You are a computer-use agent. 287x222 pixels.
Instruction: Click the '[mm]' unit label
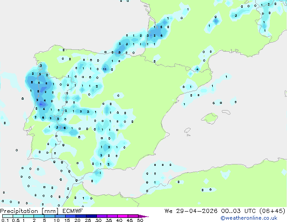(x=50, y=211)
